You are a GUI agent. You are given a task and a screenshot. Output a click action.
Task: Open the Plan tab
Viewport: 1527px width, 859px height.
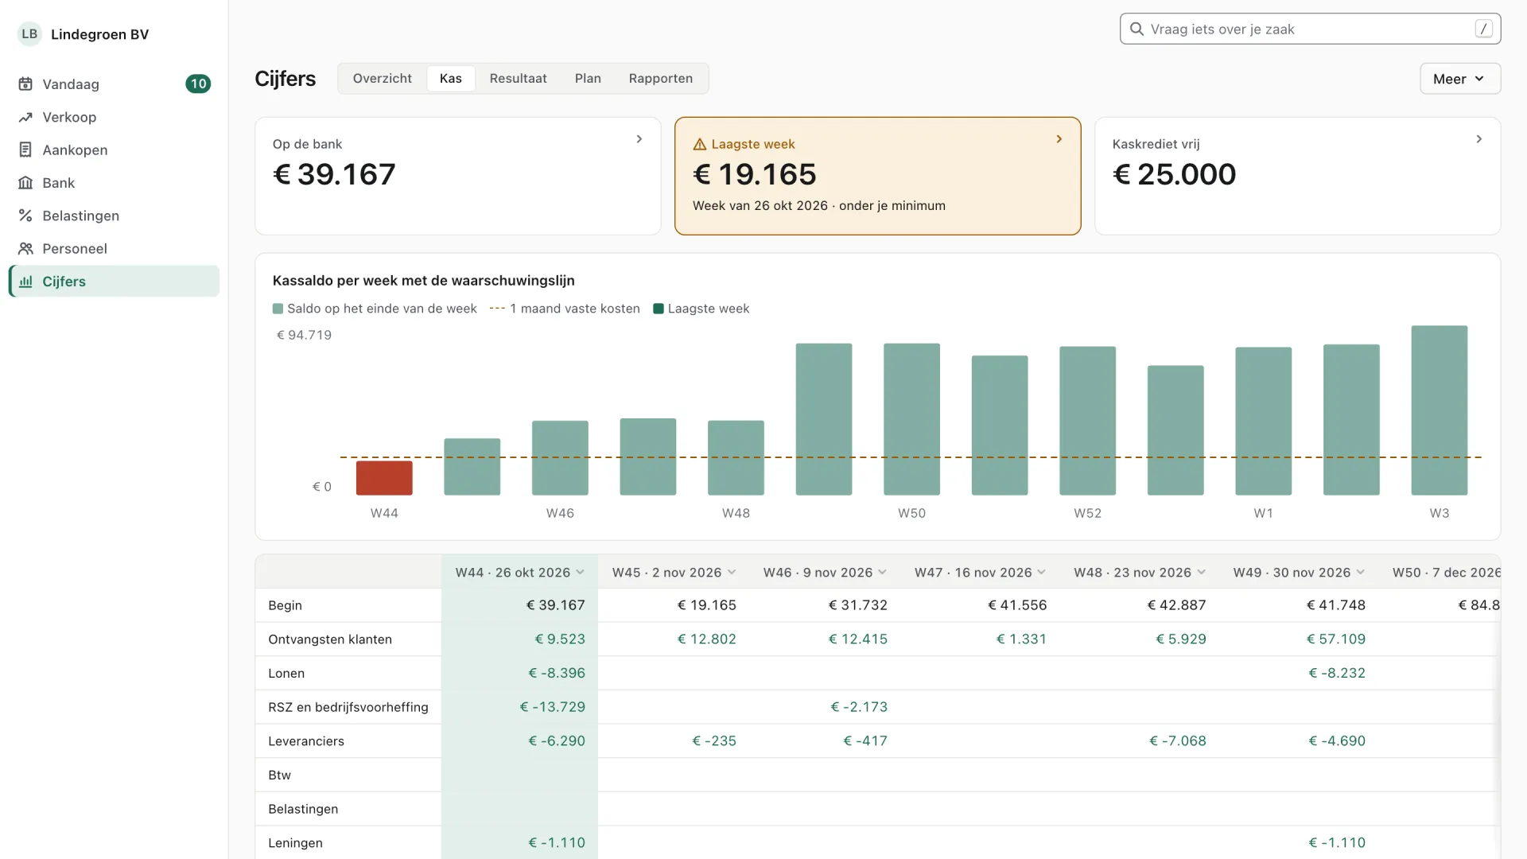[x=588, y=79]
